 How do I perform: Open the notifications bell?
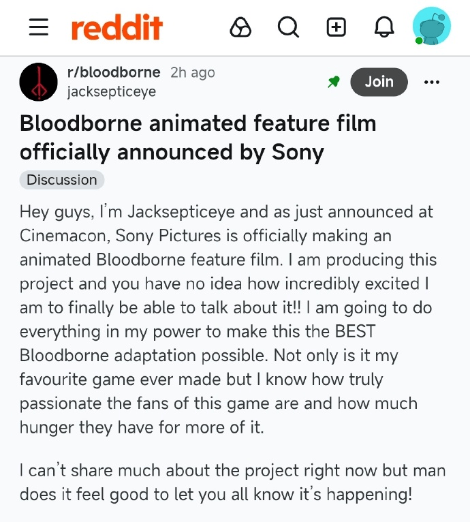point(384,27)
